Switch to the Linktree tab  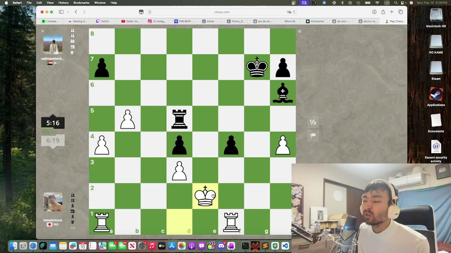50,21
